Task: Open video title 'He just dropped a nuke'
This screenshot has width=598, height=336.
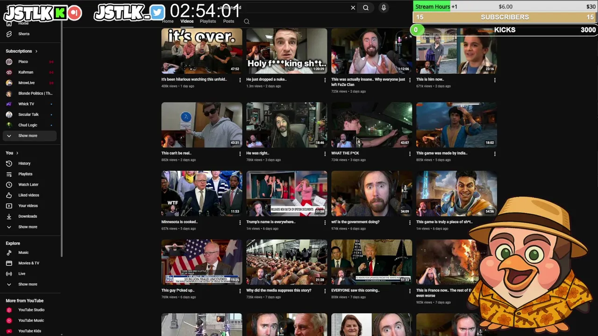Action: coord(266,79)
